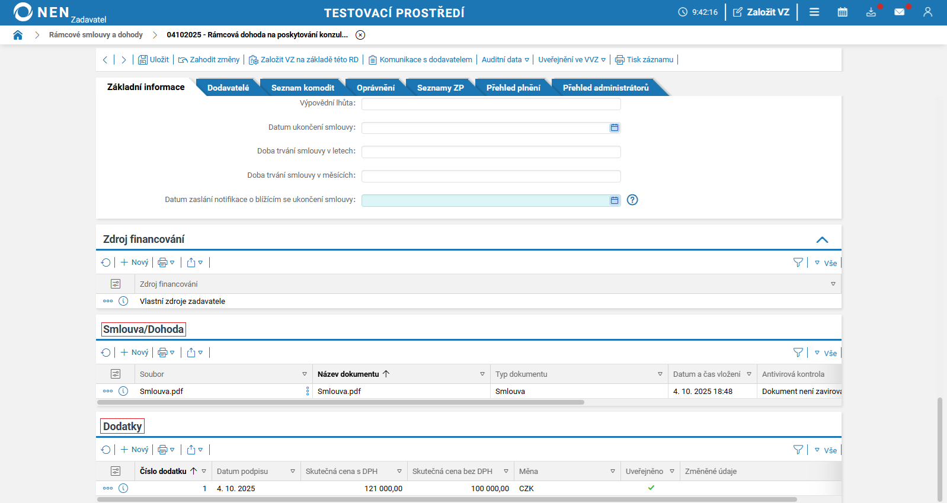Expand the Uveřejnění ve VVZ dropdown
The image size is (947, 503).
[x=572, y=60]
